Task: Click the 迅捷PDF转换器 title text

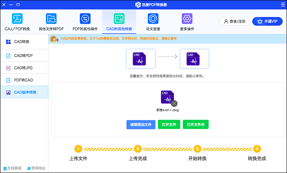Action: (x=154, y=5)
